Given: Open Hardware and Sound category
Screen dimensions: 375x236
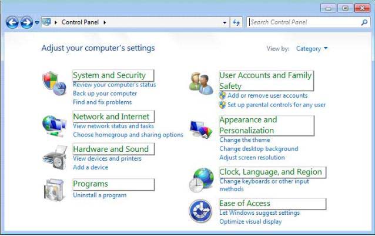Looking at the screenshot, I should (x=111, y=149).
